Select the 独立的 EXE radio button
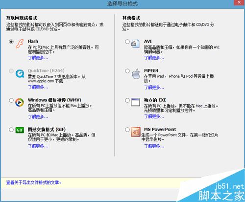This screenshot has width=245, height=202. coord(127,100)
